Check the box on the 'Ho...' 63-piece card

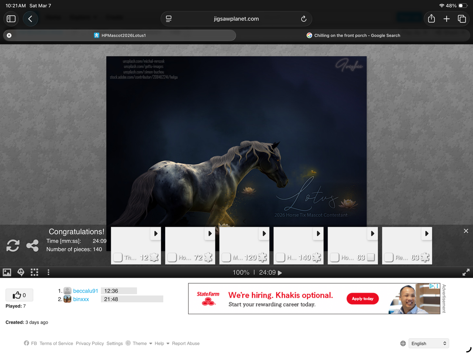335,257
